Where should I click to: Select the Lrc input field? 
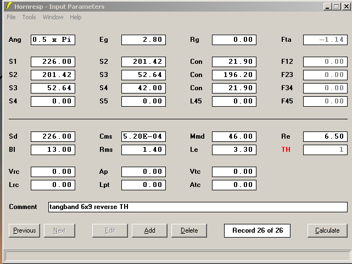[x=53, y=185]
